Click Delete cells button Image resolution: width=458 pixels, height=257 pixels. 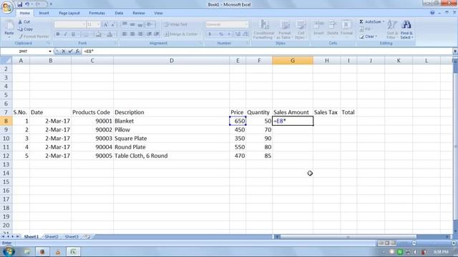pyautogui.click(x=332, y=29)
